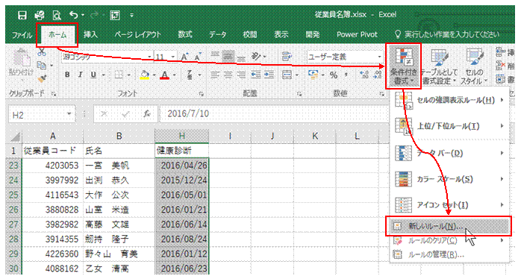Click the Increase Decimal icon
The width and height of the screenshot is (521, 279).
[364, 75]
